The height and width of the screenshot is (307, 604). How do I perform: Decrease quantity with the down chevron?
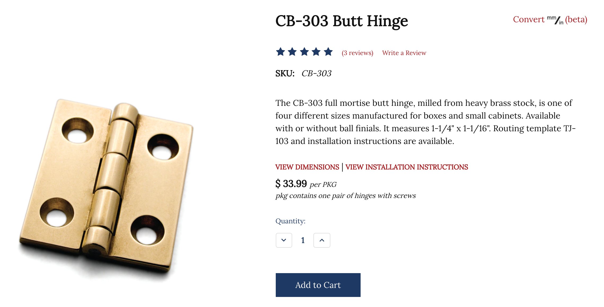coord(284,240)
